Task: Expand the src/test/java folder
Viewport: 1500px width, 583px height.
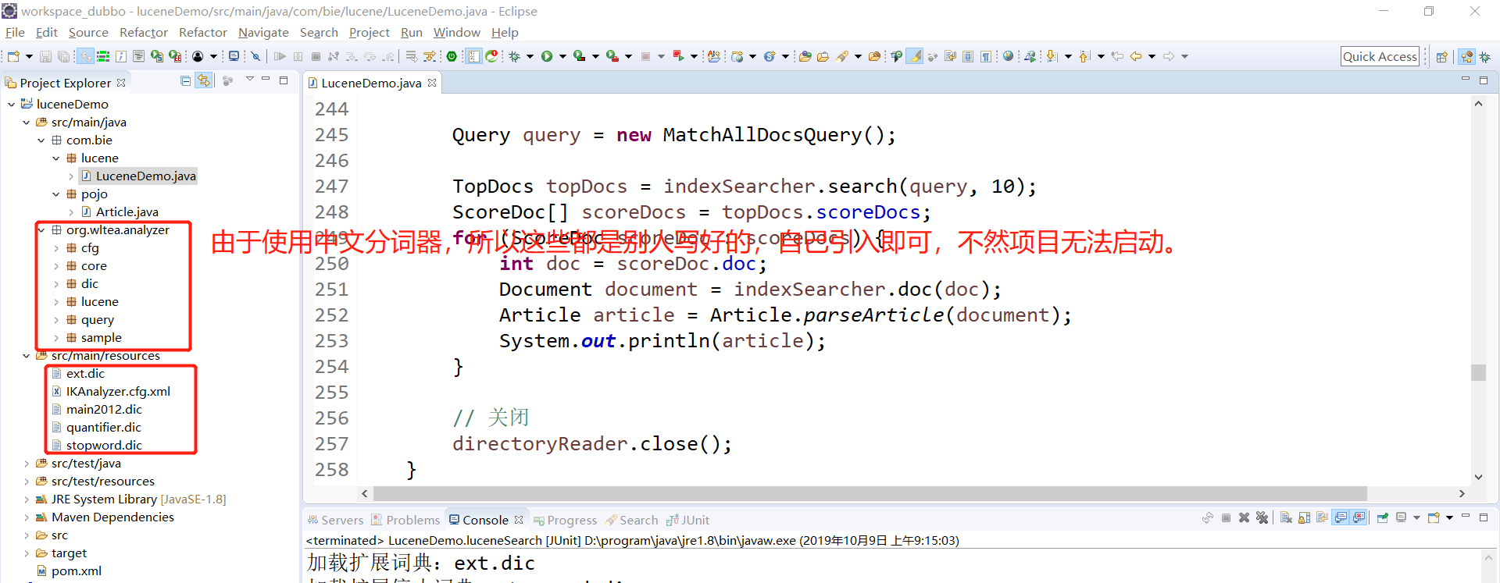Action: [x=26, y=463]
